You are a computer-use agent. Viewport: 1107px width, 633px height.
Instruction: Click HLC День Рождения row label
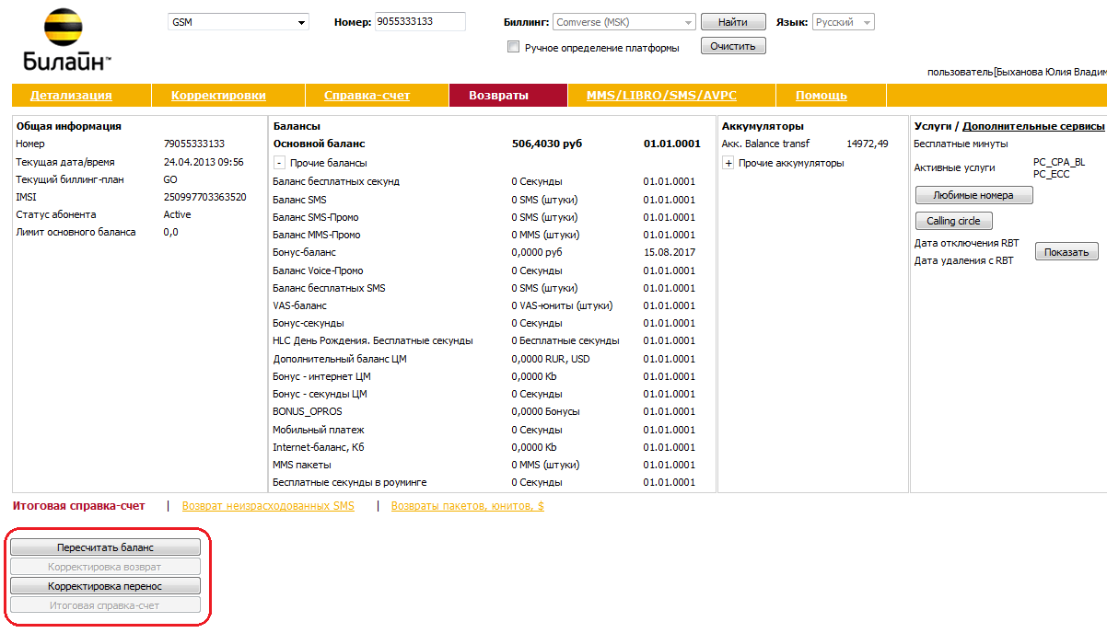[x=373, y=340]
